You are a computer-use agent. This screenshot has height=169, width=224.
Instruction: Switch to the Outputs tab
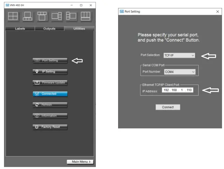pyautogui.click(x=50, y=29)
